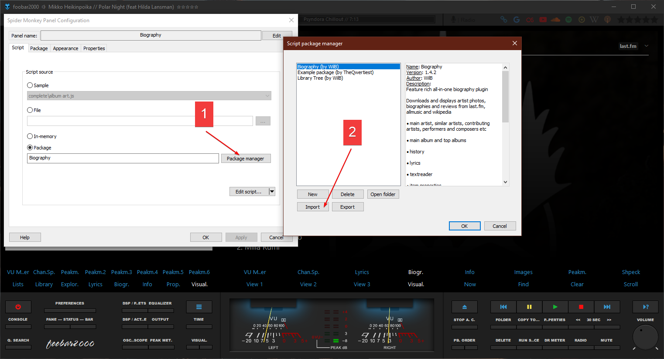
Task: Click the pause playback button
Action: click(529, 307)
